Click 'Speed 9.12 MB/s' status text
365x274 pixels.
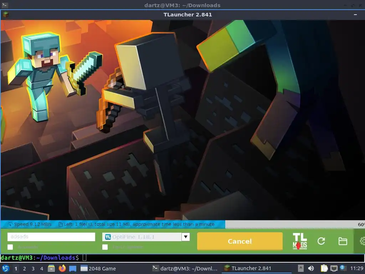pyautogui.click(x=33, y=224)
